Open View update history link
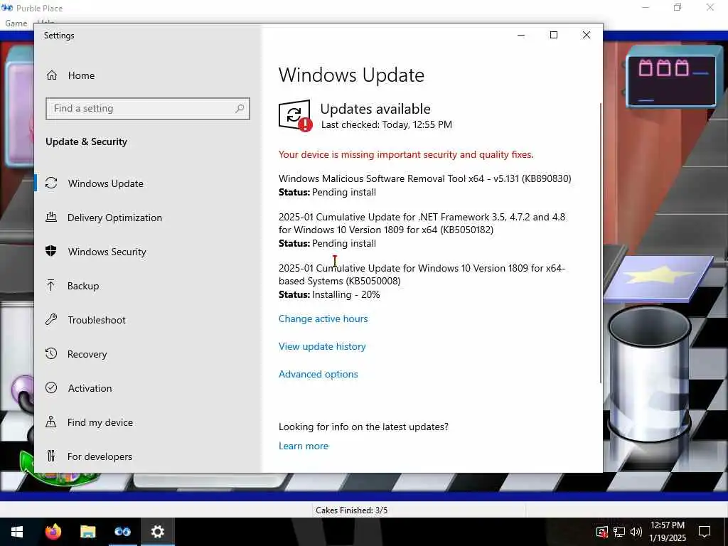Image resolution: width=728 pixels, height=546 pixels. pyautogui.click(x=322, y=346)
